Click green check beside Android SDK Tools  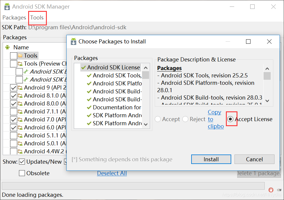point(89,75)
